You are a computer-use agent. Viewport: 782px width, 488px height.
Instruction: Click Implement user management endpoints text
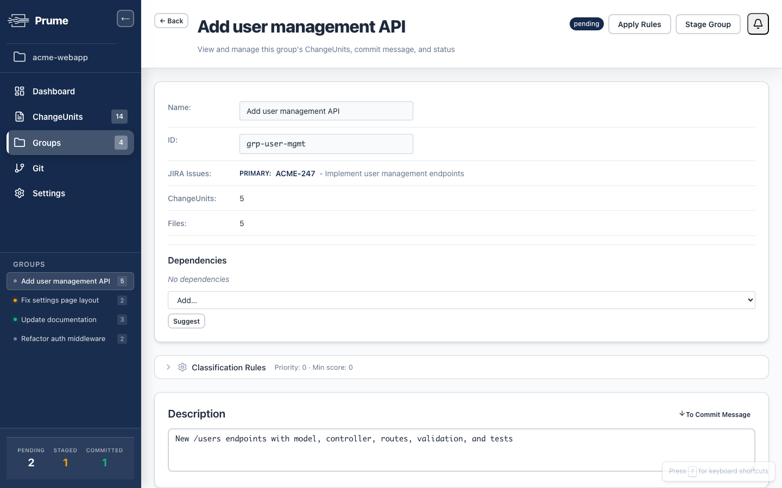(x=394, y=174)
